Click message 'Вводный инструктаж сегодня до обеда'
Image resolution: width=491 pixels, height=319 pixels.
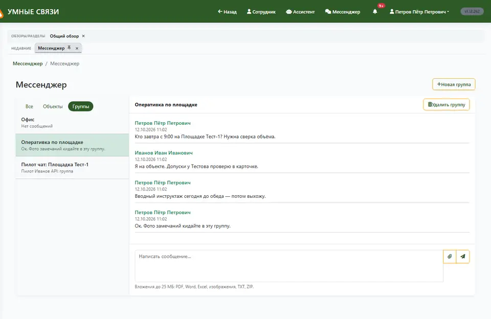[200, 196]
